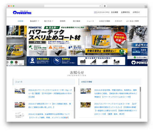This screenshot has width=154, height=131.
Task: Click the right 浸透性 slide
Action: click(x=137, y=46)
